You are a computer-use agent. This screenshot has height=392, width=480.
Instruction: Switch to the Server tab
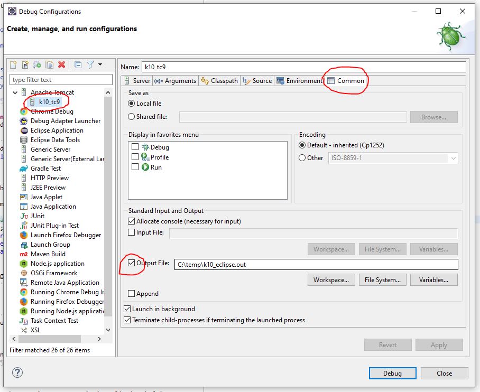pyautogui.click(x=137, y=81)
